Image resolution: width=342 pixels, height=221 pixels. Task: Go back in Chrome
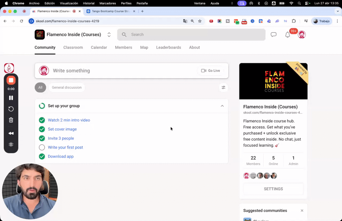(x=5, y=21)
